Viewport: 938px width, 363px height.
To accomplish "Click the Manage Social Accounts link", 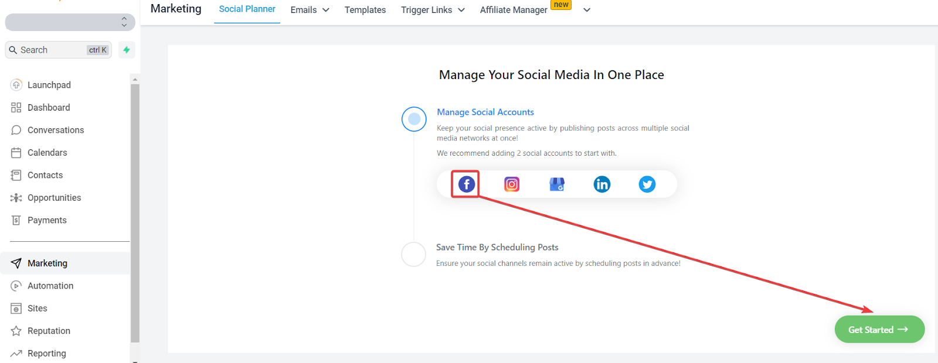I will coord(485,112).
